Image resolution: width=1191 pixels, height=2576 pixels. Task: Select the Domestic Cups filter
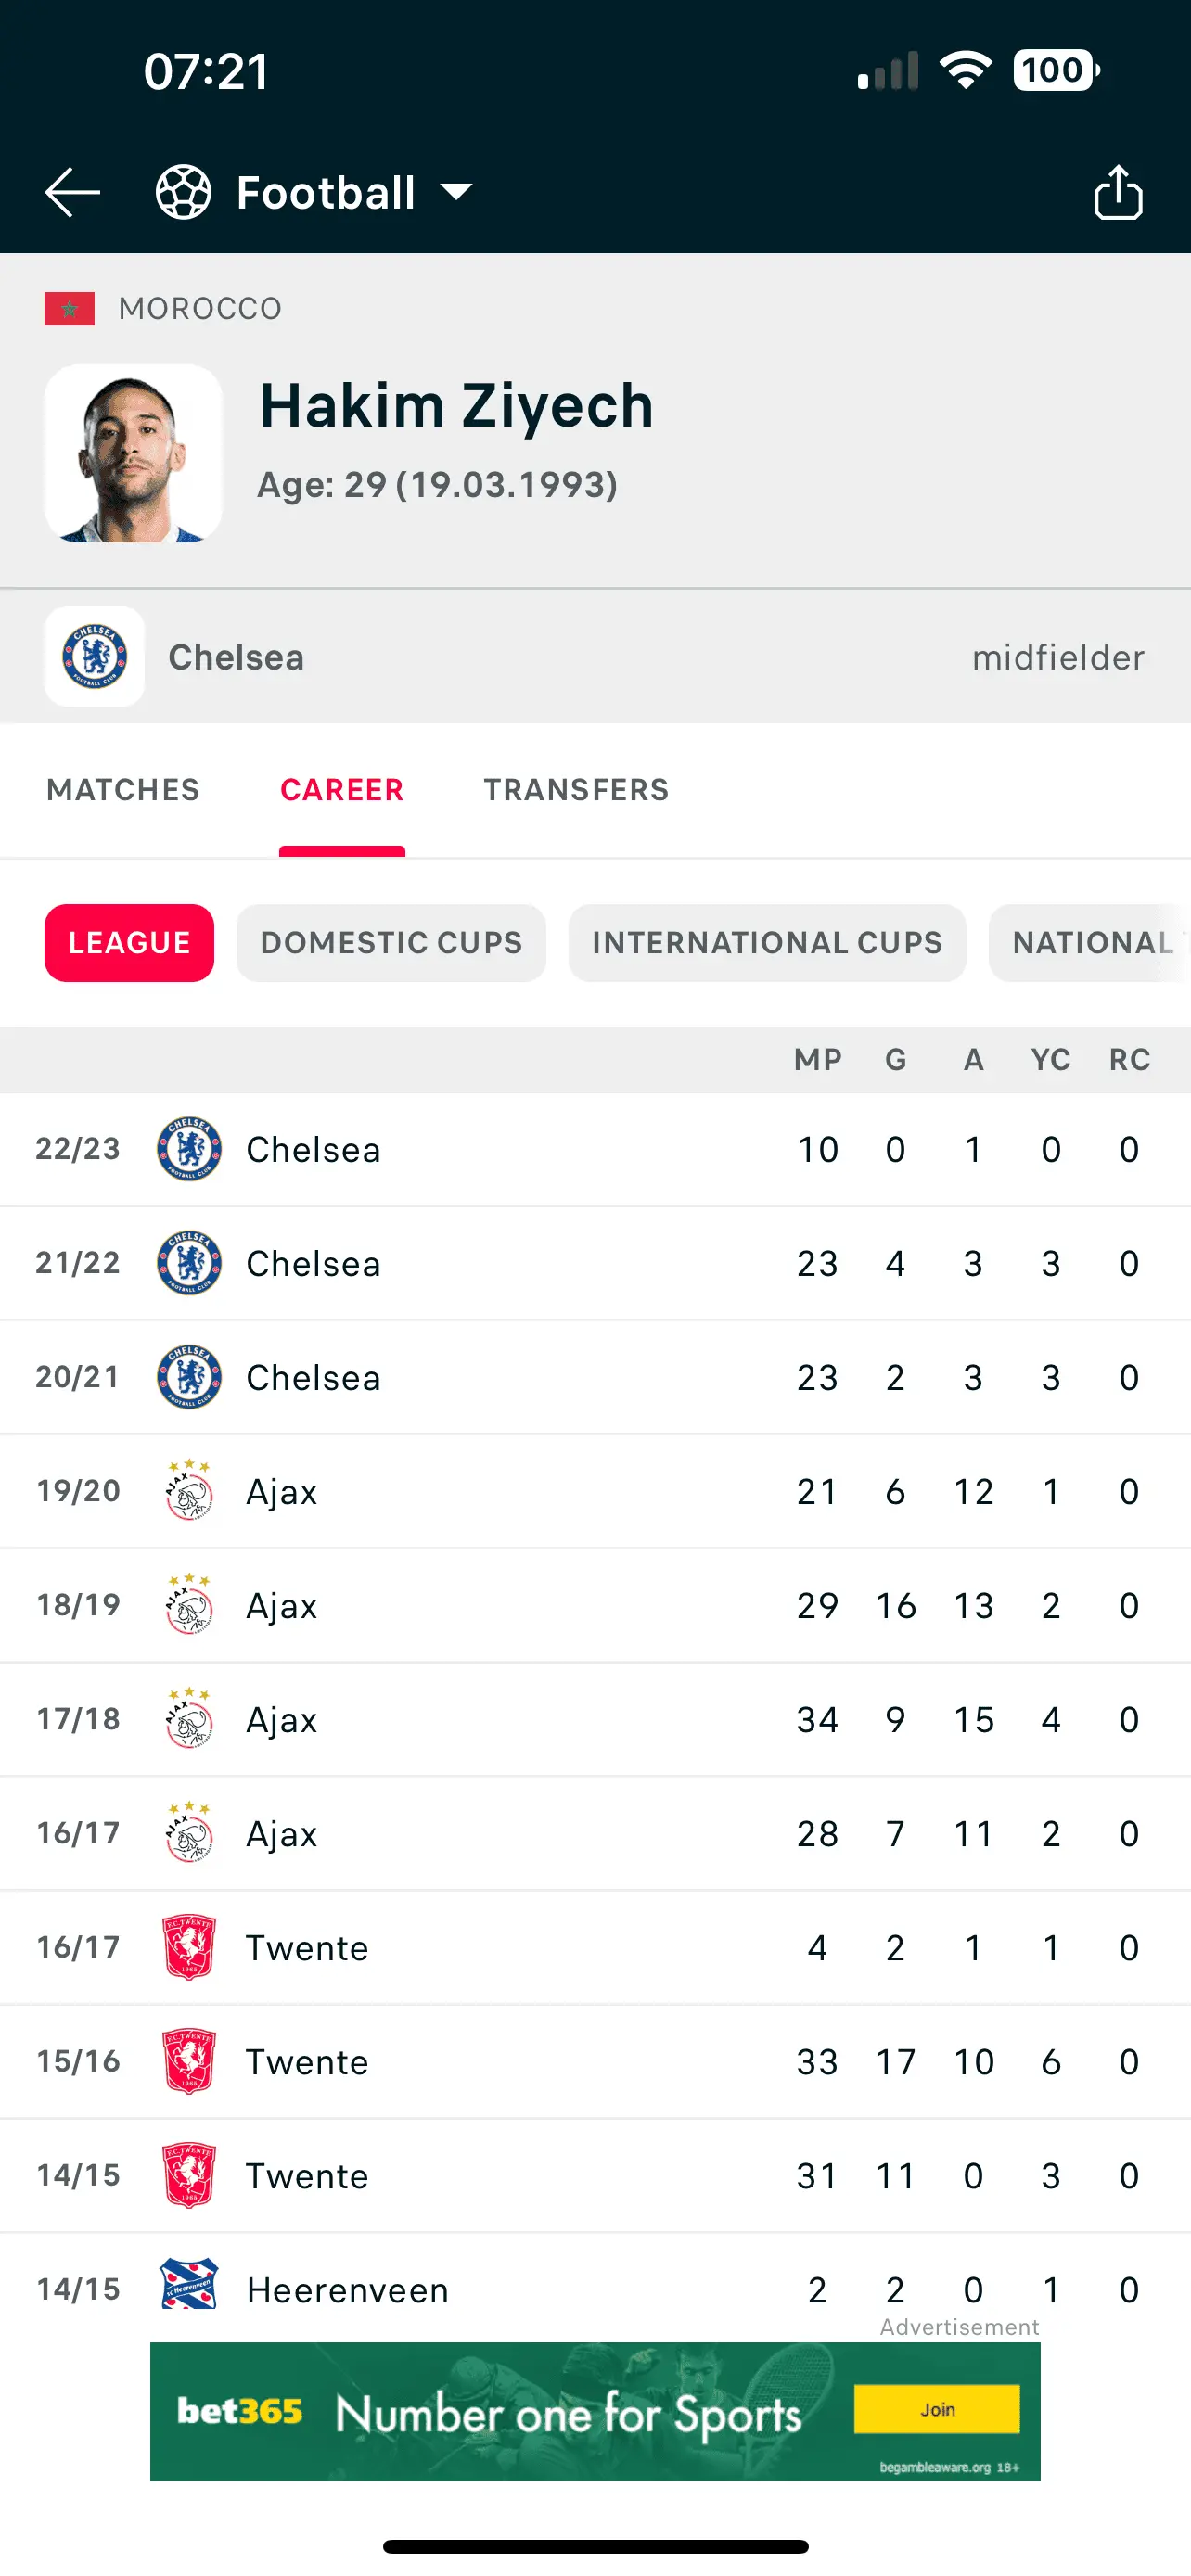(391, 943)
